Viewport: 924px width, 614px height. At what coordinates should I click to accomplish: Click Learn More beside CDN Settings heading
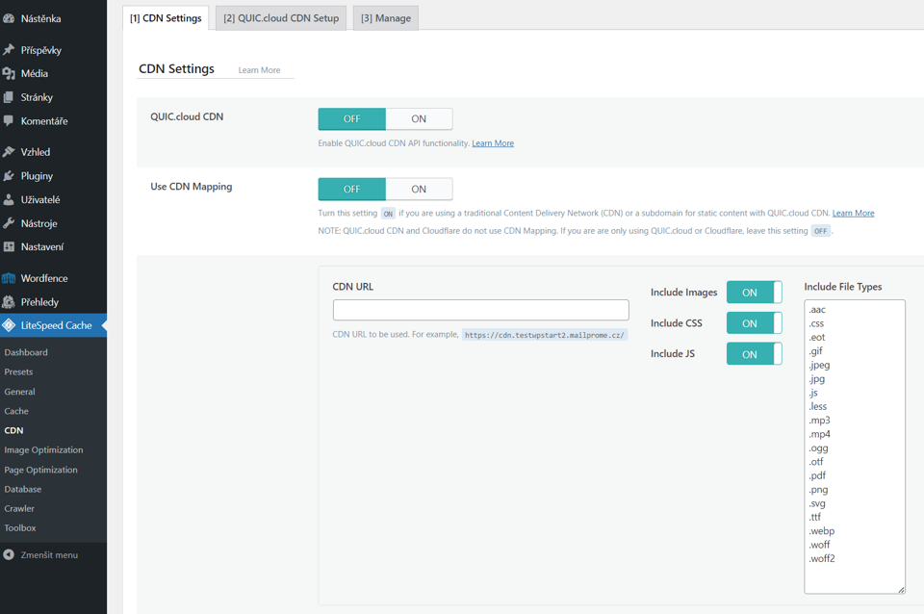click(x=259, y=70)
